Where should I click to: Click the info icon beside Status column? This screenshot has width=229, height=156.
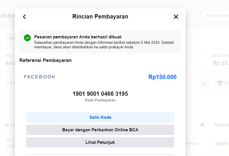(x=202, y=125)
